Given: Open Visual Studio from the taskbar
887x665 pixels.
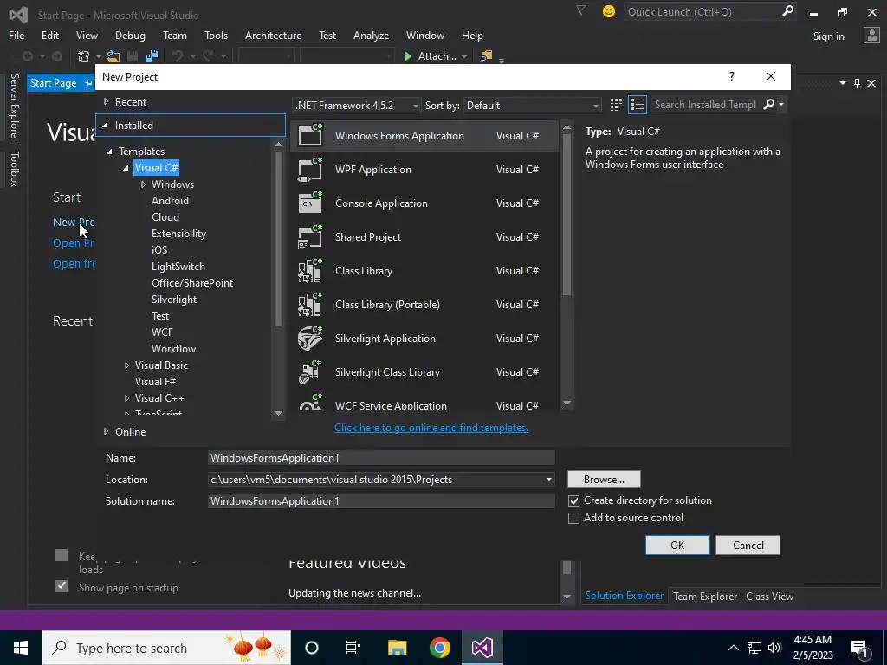Looking at the screenshot, I should click(x=482, y=648).
